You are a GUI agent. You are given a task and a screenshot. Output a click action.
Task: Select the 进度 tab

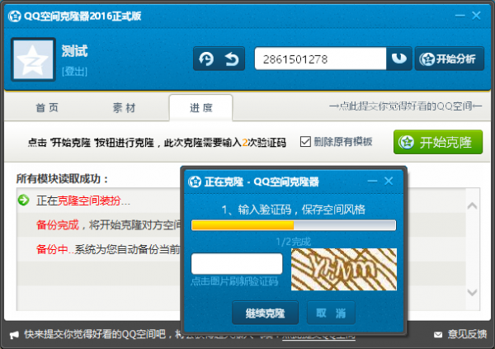point(201,108)
